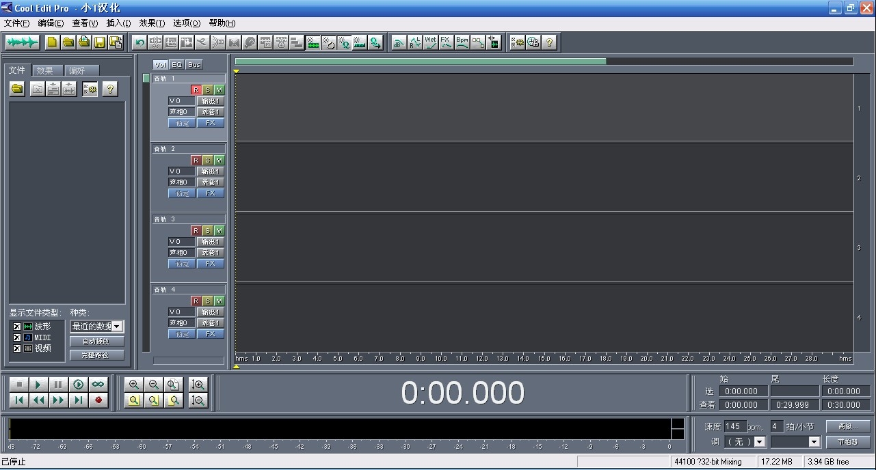The width and height of the screenshot is (876, 470).
Task: Mute track 2 with the M button
Action: pos(219,161)
